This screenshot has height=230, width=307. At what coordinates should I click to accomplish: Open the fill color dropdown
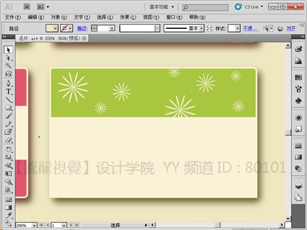coord(55,29)
